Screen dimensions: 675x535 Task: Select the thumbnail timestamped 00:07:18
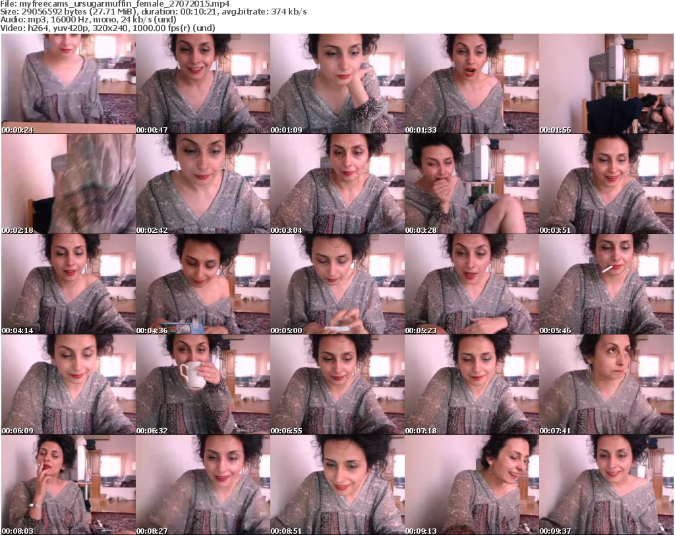click(472, 385)
